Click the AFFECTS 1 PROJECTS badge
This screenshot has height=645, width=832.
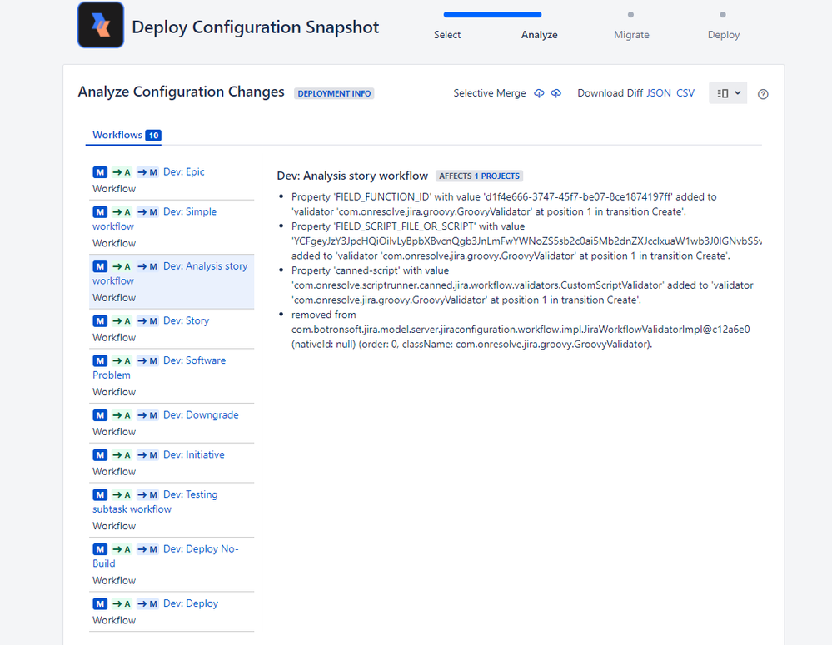point(479,176)
